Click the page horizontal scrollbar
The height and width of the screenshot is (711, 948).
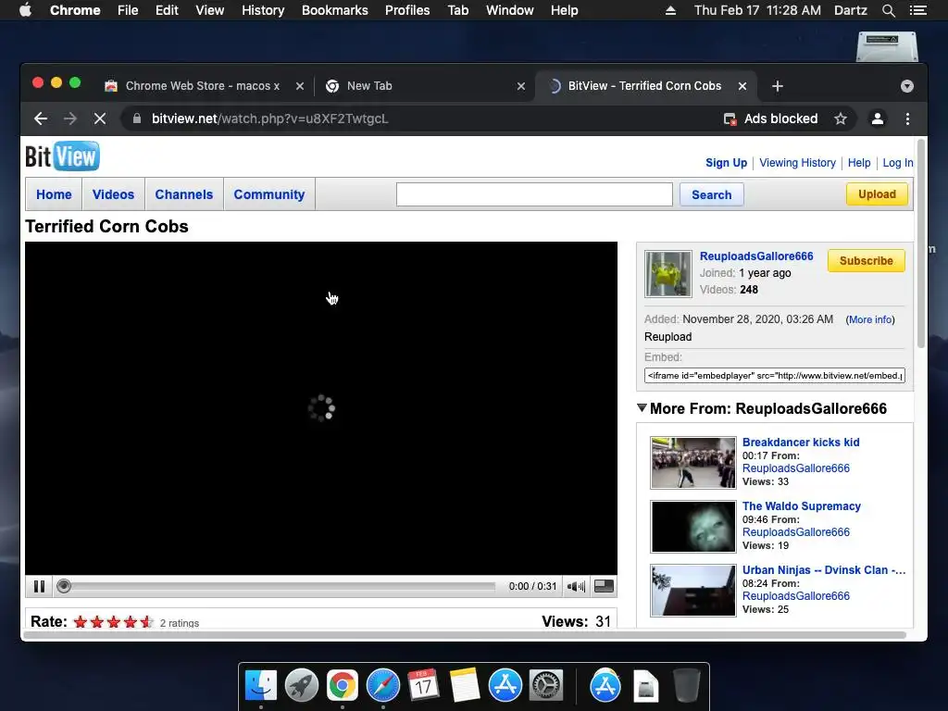pos(465,635)
